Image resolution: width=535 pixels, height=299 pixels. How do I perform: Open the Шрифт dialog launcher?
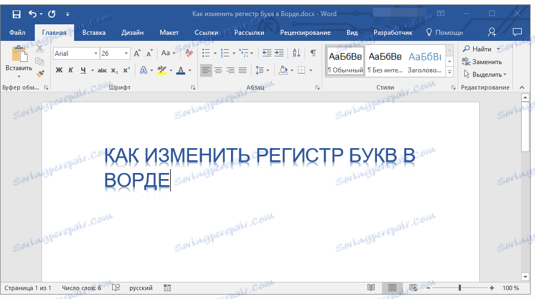click(193, 88)
